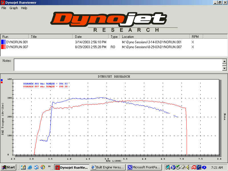The image size is (228, 171).
Task: Restore down the Dynojet Runviewer window
Action: (x=219, y=3)
